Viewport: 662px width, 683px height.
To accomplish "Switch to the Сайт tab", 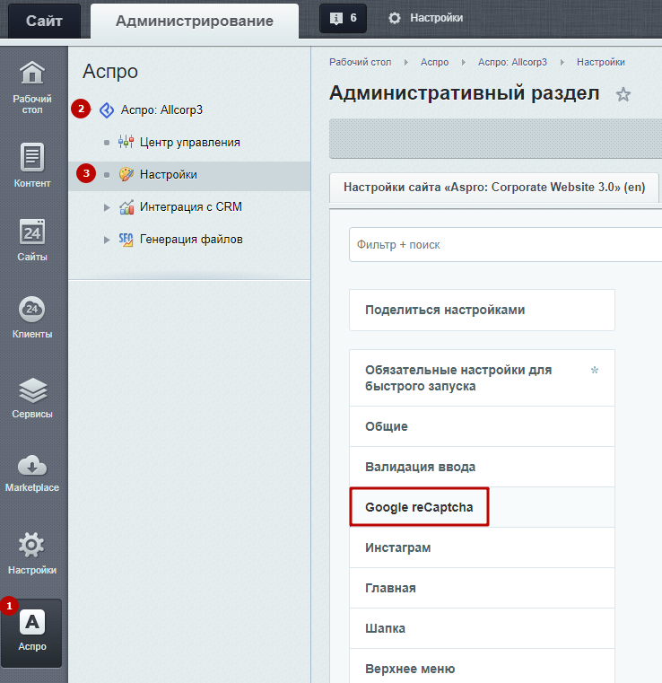I will point(44,21).
